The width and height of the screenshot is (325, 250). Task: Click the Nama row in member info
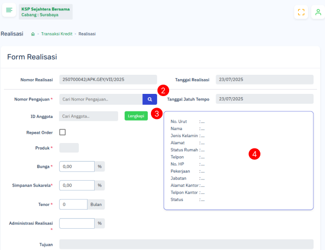pos(188,129)
